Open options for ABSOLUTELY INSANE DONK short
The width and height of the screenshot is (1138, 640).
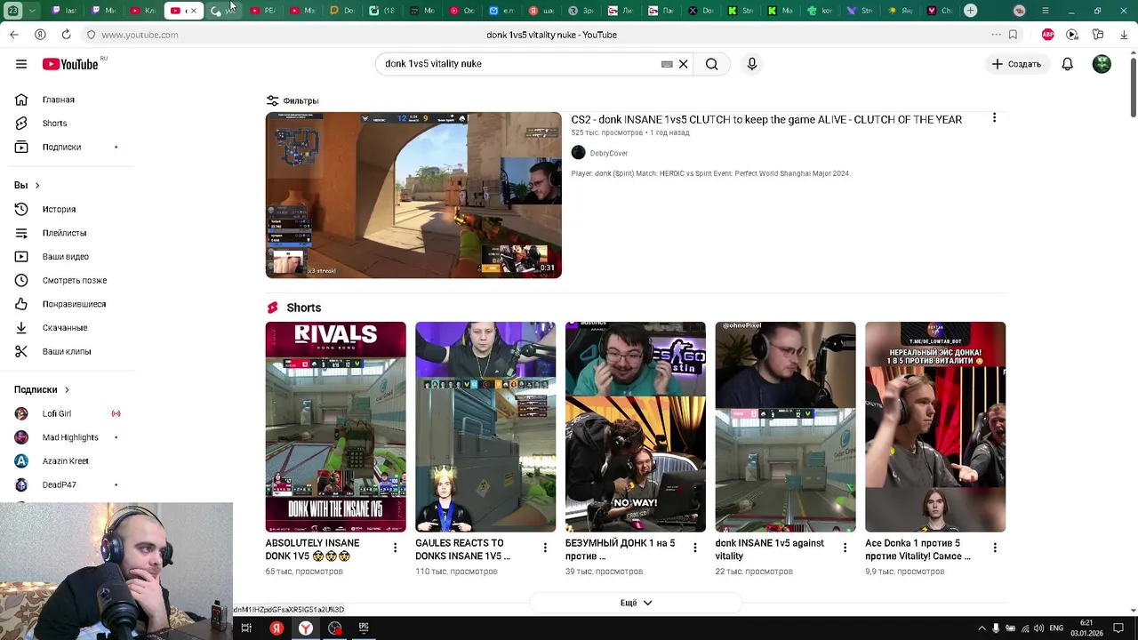(395, 548)
